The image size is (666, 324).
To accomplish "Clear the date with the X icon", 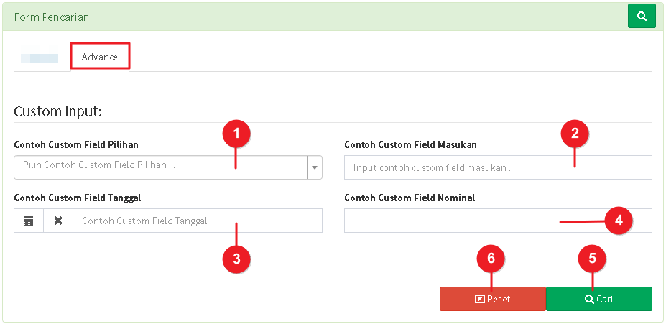I will coord(58,221).
